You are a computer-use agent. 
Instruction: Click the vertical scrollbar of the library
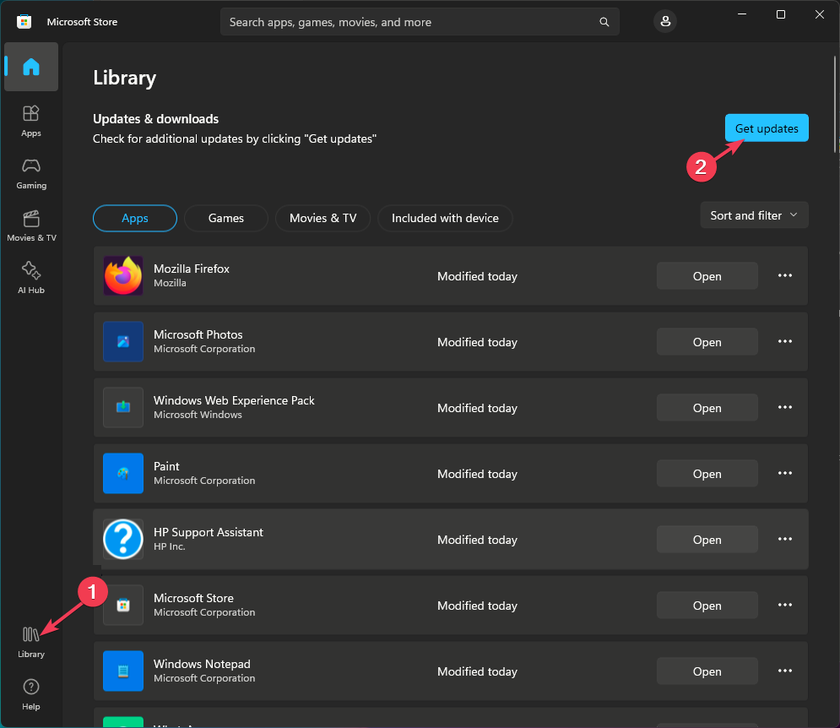point(835,105)
